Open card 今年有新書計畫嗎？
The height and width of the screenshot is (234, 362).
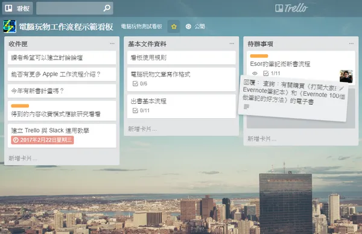point(62,90)
